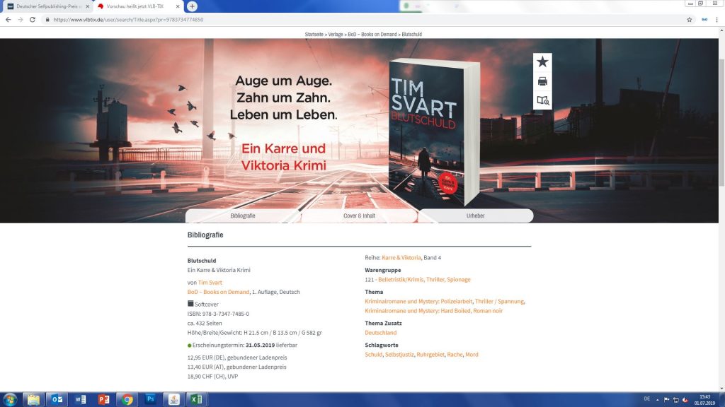
Task: Open the Deutschland Thema Zusatz link
Action: (x=380, y=333)
